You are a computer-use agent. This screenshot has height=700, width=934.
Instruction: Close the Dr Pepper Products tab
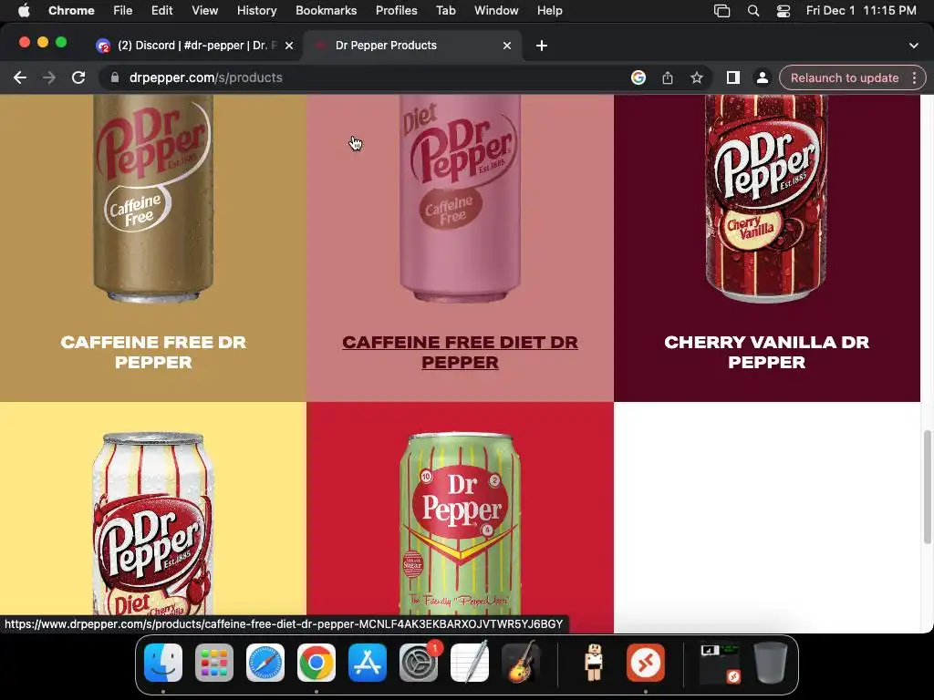(507, 46)
